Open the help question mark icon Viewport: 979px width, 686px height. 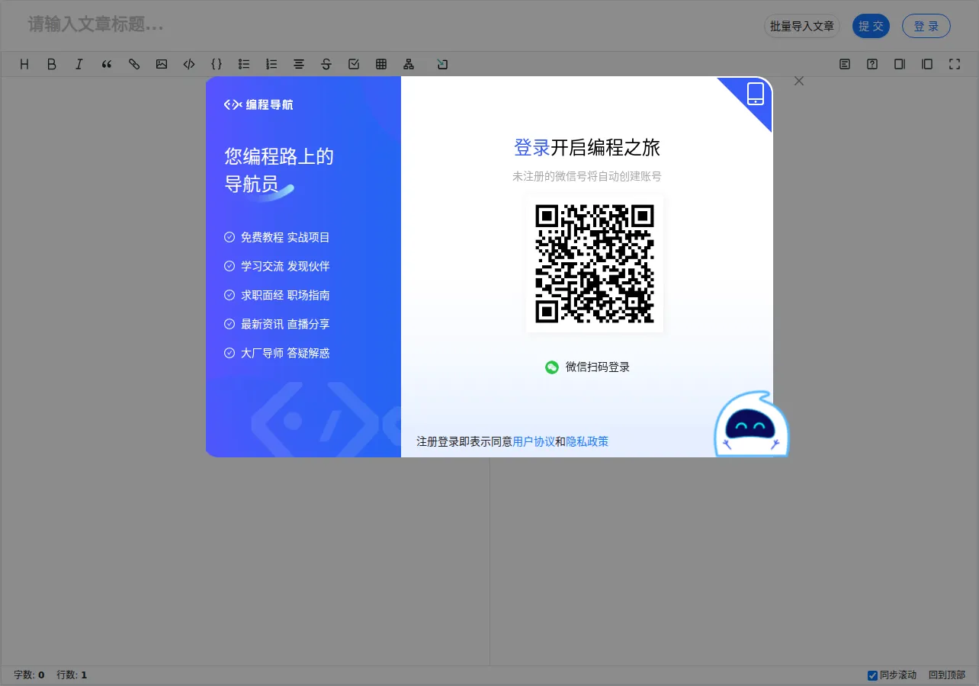[x=872, y=64]
